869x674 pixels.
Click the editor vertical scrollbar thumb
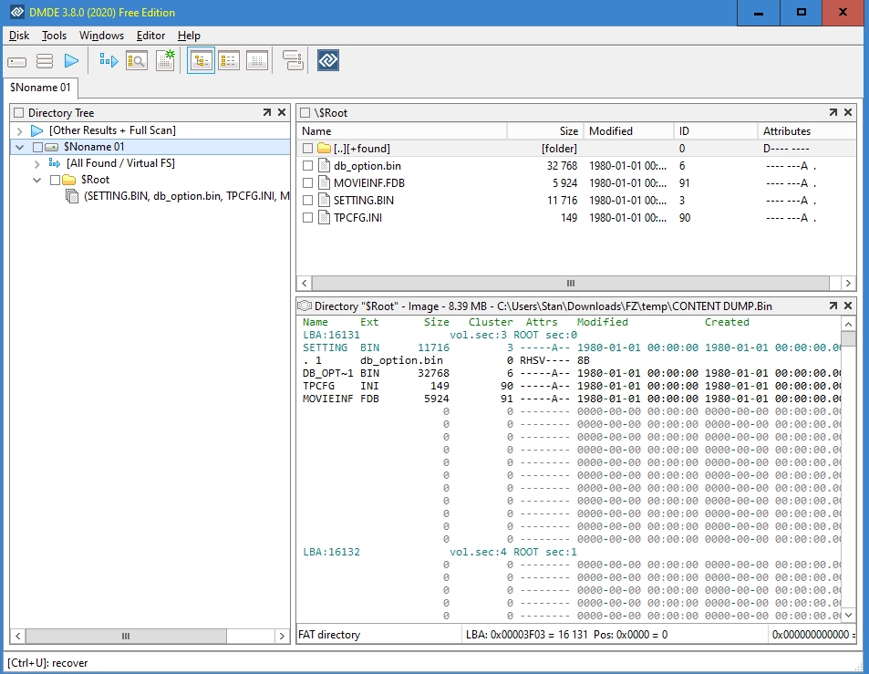(848, 338)
